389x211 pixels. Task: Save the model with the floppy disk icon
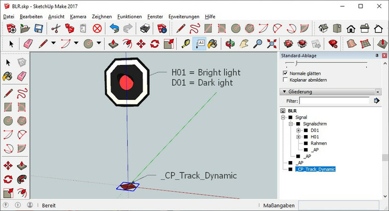point(38,29)
